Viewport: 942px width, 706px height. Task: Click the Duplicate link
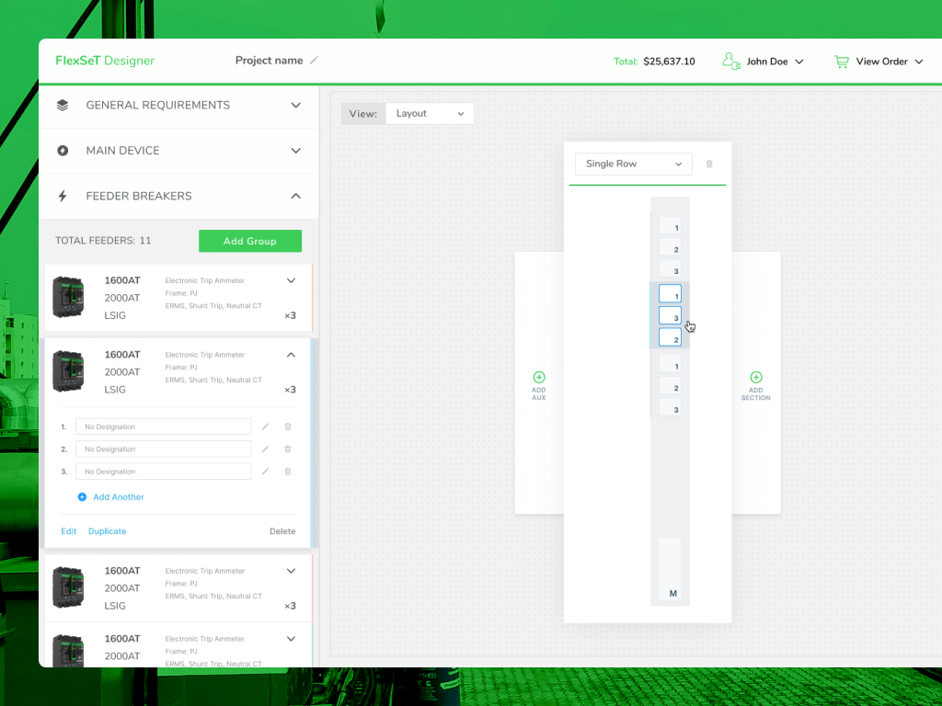107,531
